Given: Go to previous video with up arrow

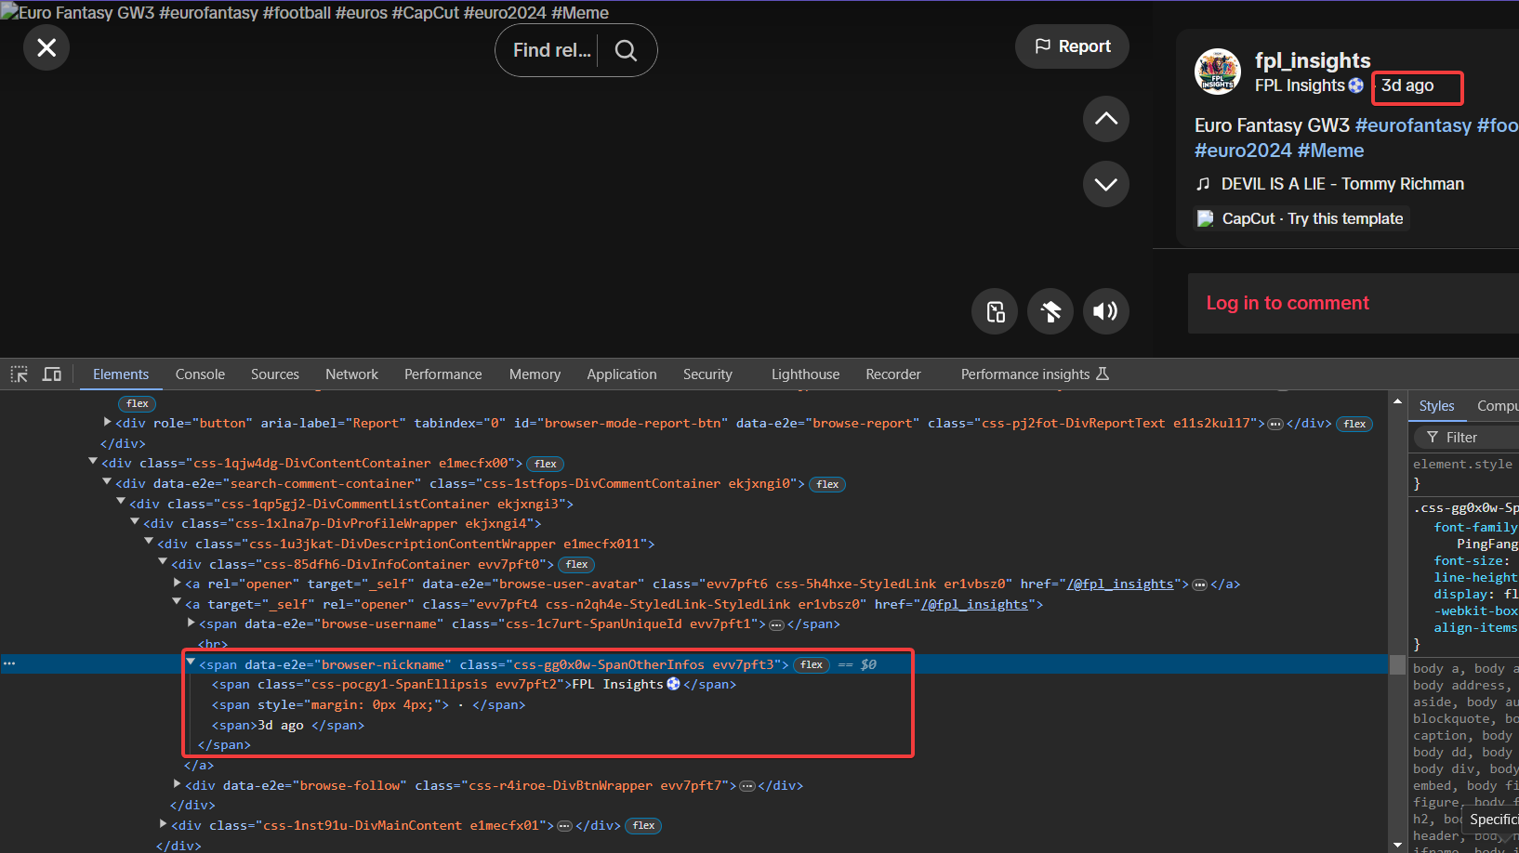Looking at the screenshot, I should (x=1105, y=119).
